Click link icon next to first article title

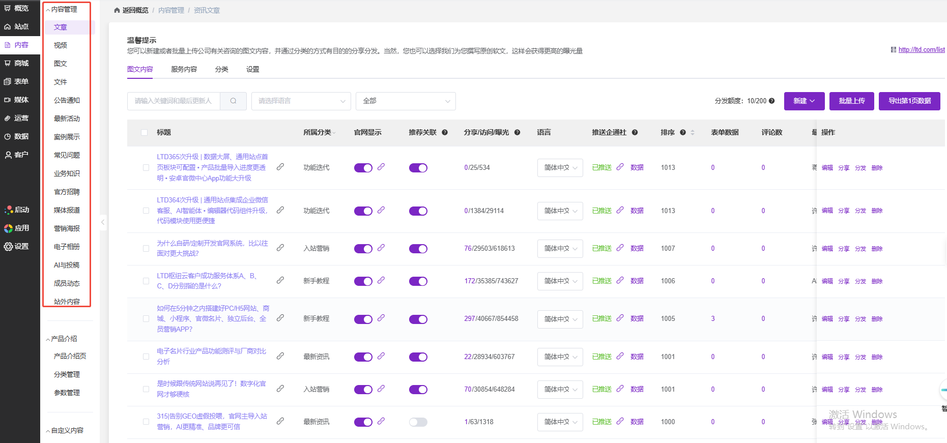(x=280, y=167)
